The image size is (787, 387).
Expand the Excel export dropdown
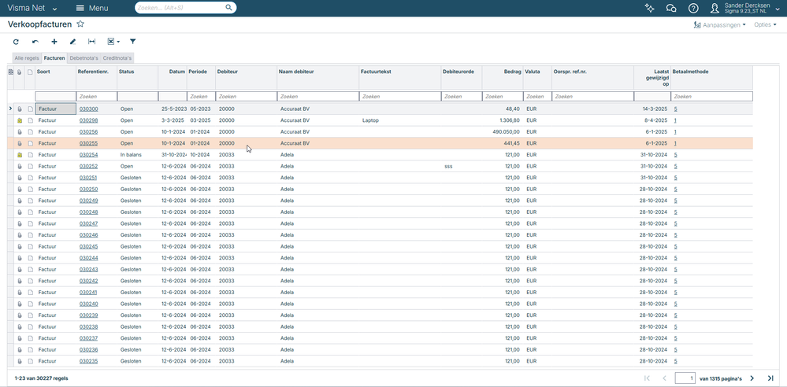(x=113, y=42)
